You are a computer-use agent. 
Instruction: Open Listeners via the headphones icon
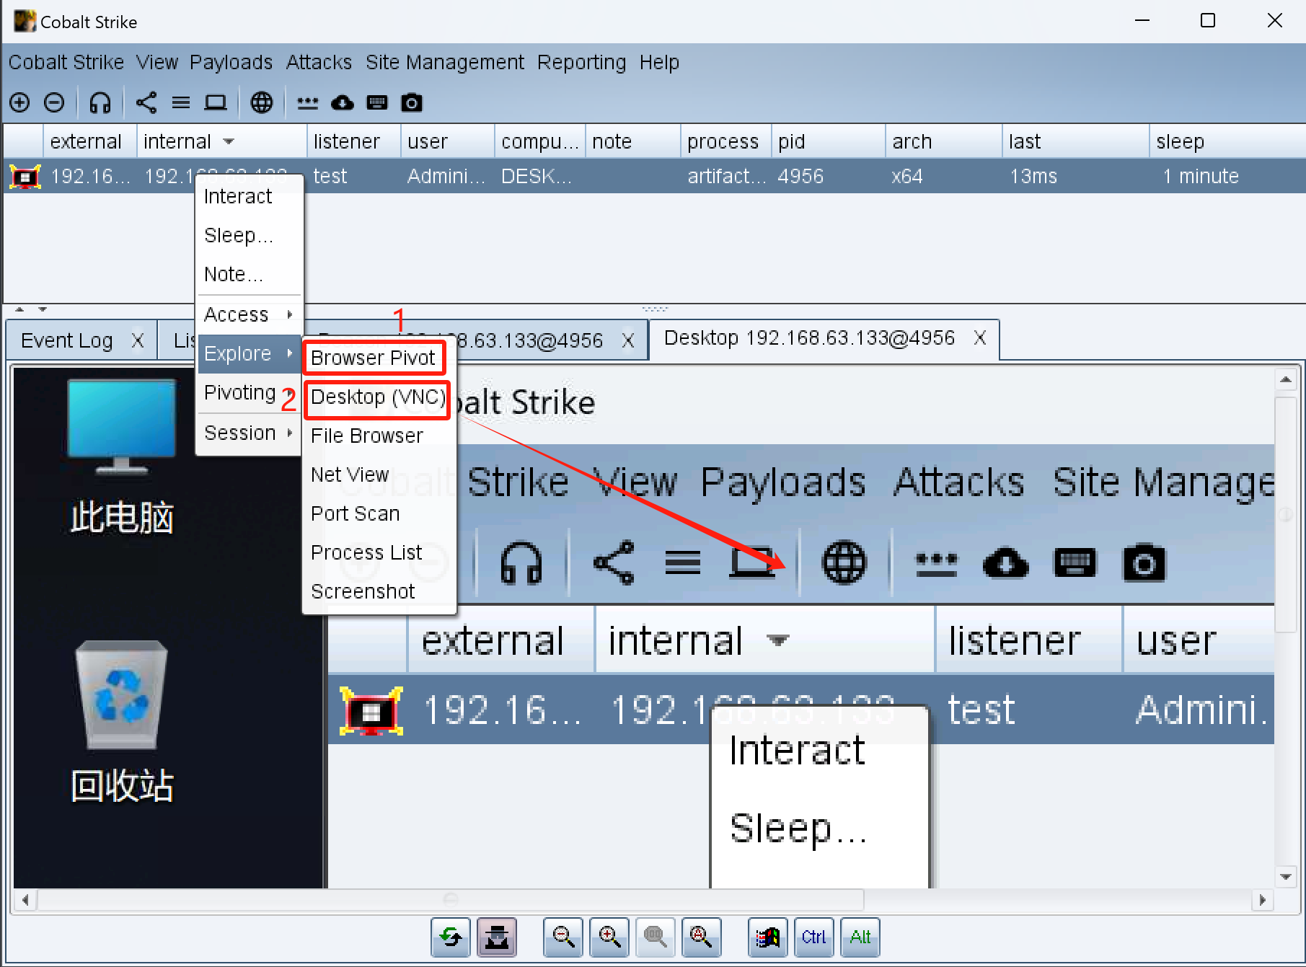tap(100, 102)
